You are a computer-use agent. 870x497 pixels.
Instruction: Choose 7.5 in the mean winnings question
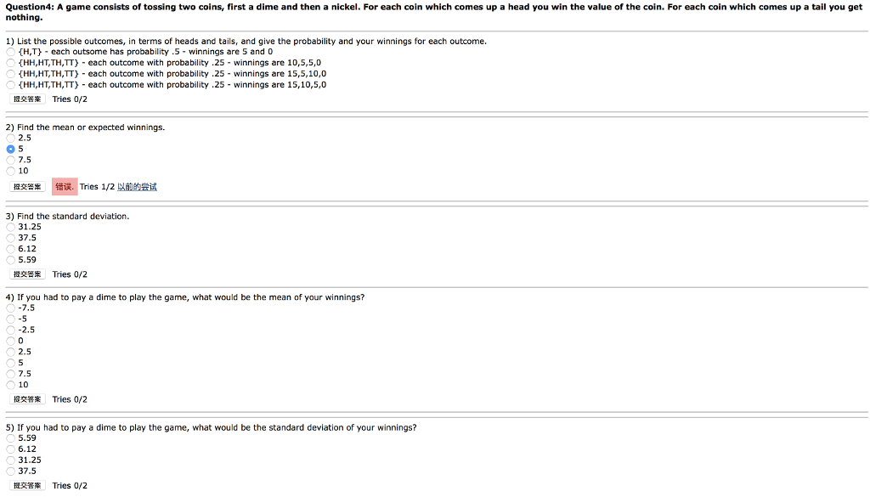pos(9,160)
